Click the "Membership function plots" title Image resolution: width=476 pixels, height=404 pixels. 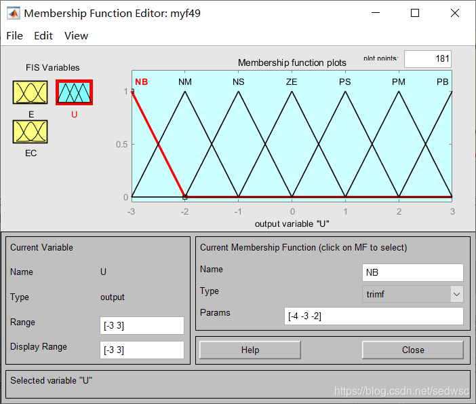pos(292,62)
